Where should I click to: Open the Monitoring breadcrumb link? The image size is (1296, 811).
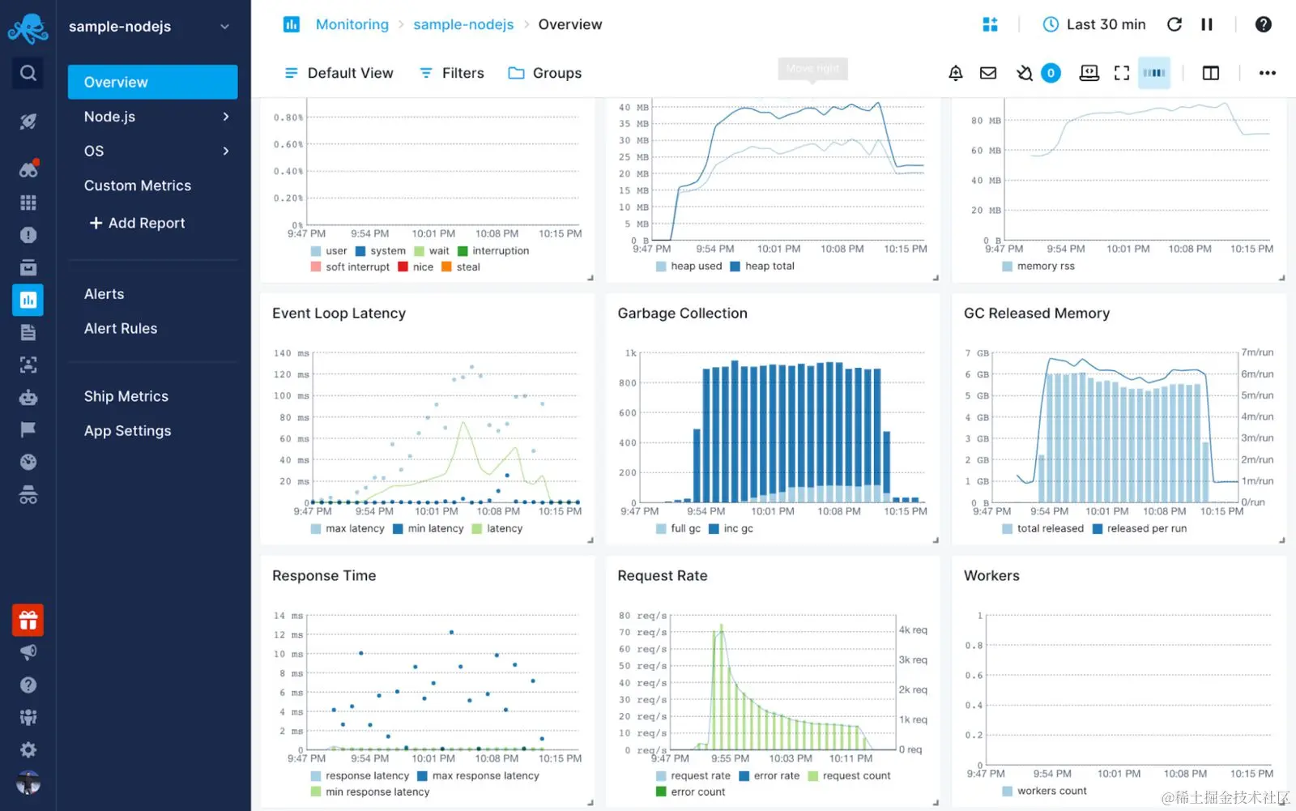click(352, 24)
